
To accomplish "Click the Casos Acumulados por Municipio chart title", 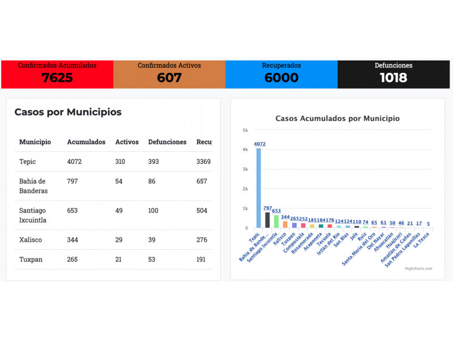I will (x=337, y=119).
